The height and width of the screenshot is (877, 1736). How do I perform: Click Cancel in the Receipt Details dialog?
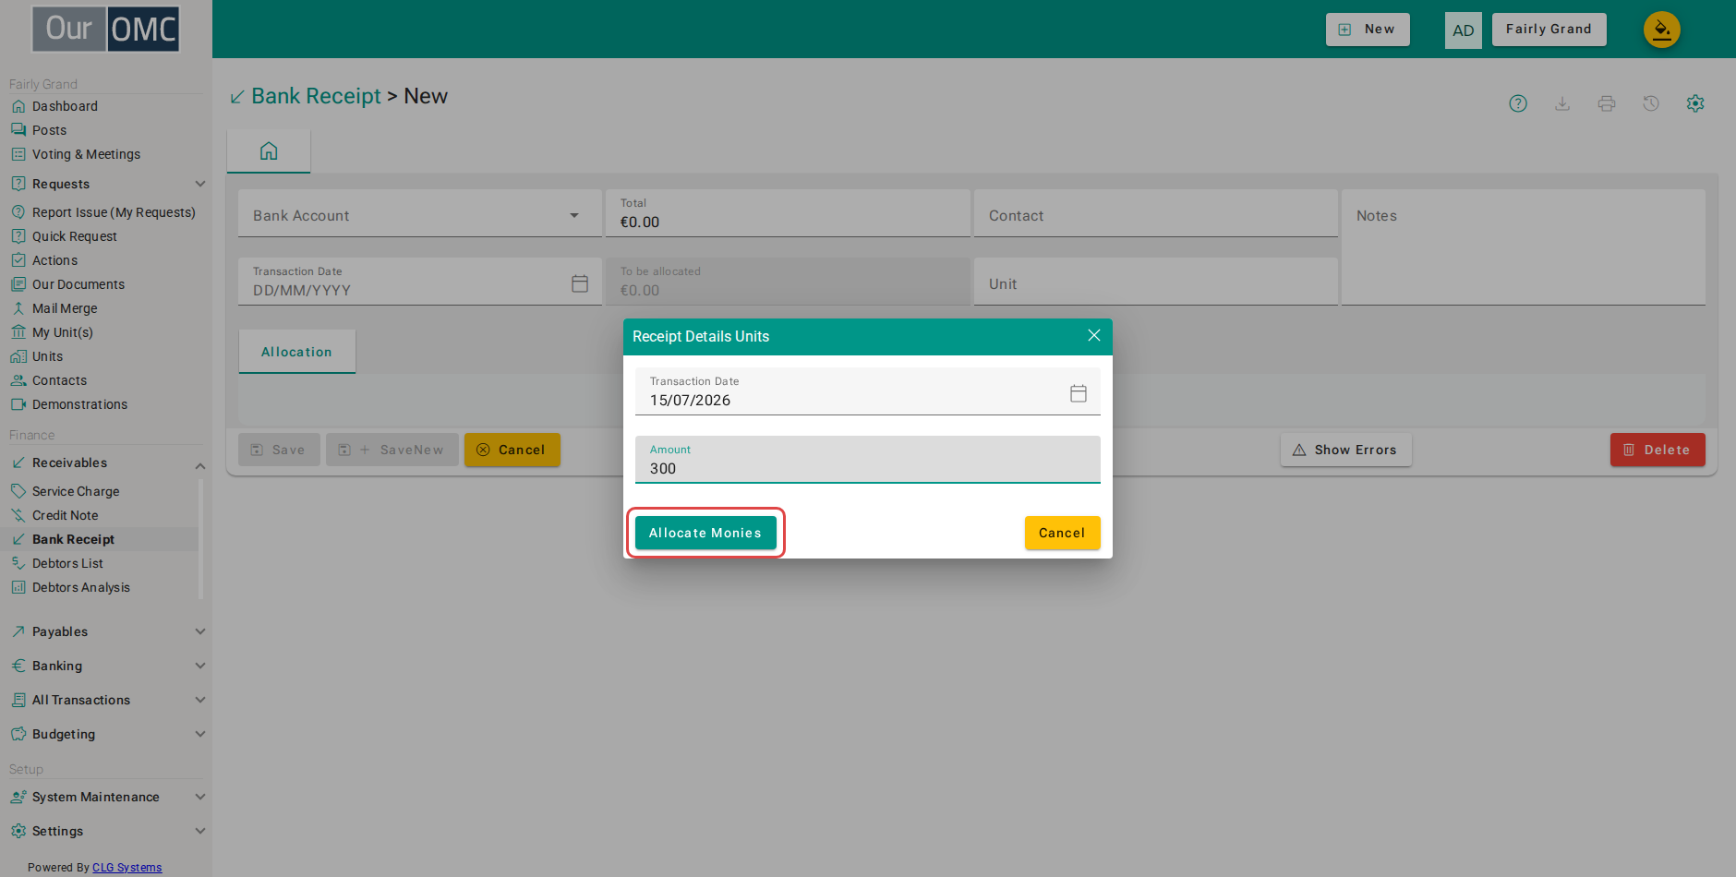pyautogui.click(x=1062, y=533)
